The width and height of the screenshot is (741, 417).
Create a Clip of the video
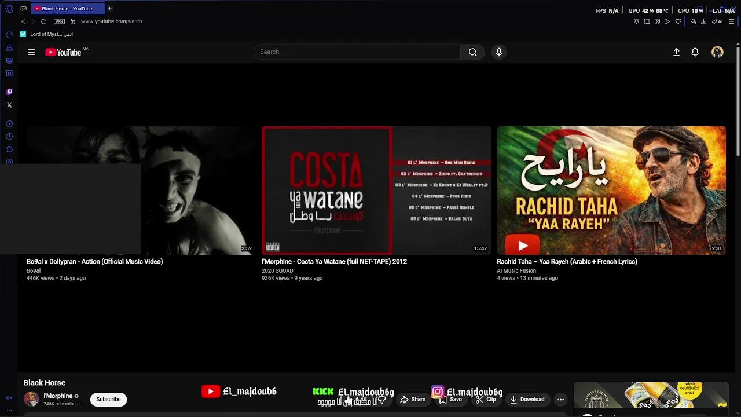486,399
